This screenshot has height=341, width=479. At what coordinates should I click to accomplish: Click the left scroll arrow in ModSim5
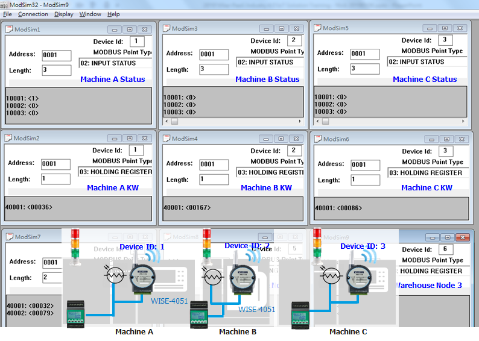318,121
